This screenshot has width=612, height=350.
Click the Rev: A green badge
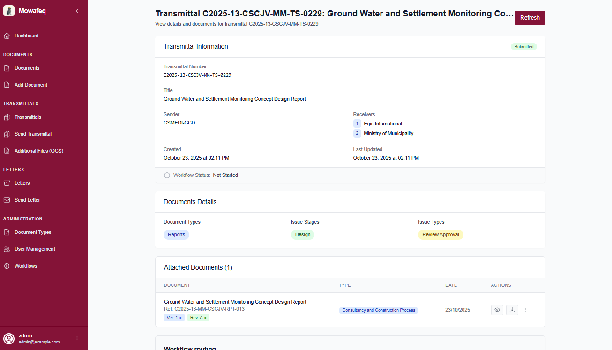tap(198, 317)
